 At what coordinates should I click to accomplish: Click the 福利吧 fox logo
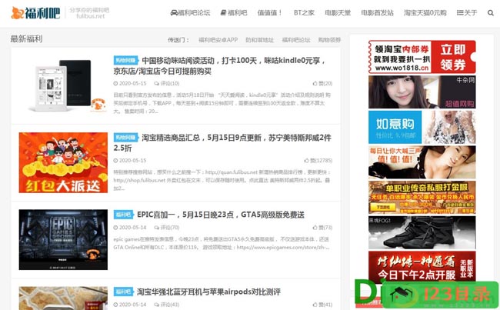[x=35, y=13]
